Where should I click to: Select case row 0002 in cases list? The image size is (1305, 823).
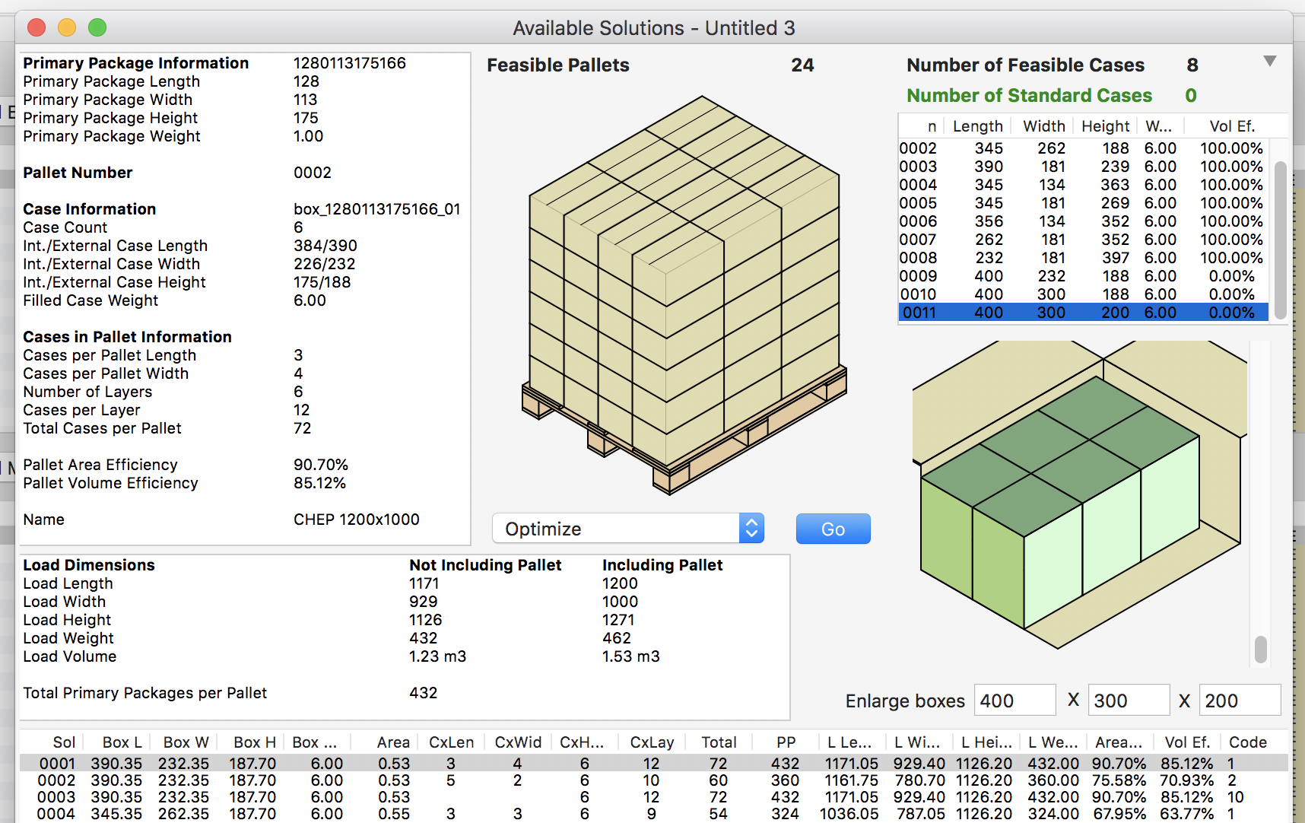pyautogui.click(x=1083, y=148)
